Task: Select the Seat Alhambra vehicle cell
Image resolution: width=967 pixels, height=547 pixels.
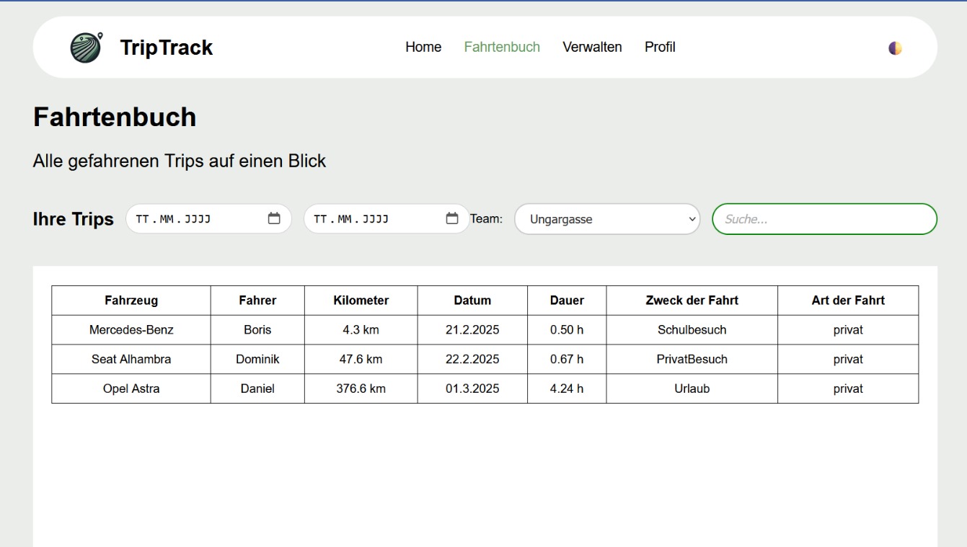Action: click(x=131, y=359)
